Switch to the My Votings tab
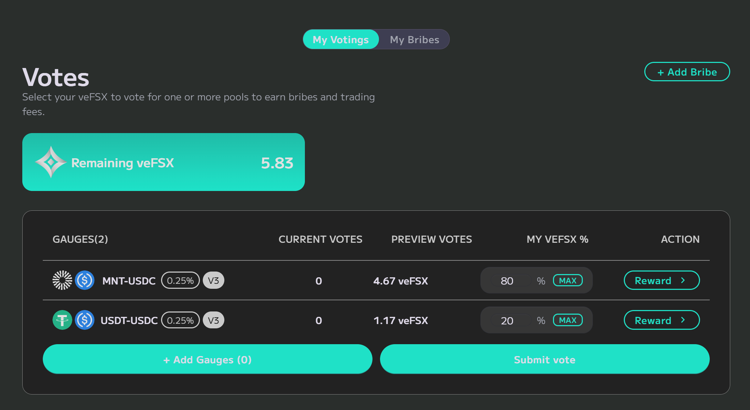 pos(340,40)
